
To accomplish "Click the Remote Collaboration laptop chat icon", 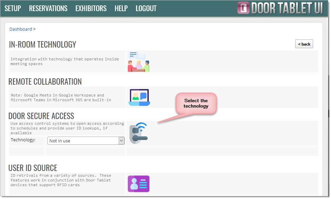I will tap(139, 97).
